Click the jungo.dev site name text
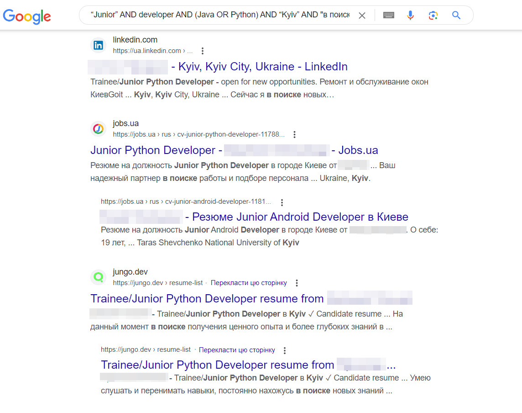This screenshot has height=413, width=522. 130,272
